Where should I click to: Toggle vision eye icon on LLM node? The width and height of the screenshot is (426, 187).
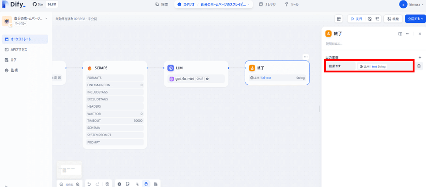[207, 79]
